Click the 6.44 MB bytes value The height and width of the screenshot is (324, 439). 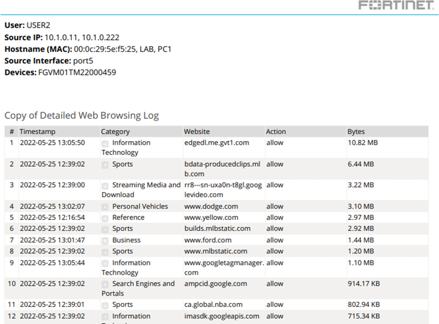pyautogui.click(x=361, y=164)
